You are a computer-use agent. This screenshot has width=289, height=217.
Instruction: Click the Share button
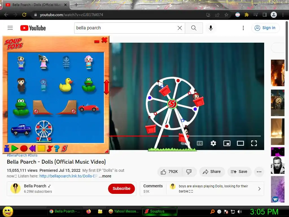tap(212, 172)
